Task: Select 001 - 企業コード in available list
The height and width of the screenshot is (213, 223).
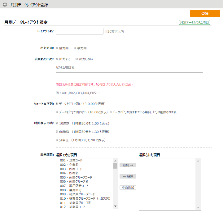Action: (85, 161)
